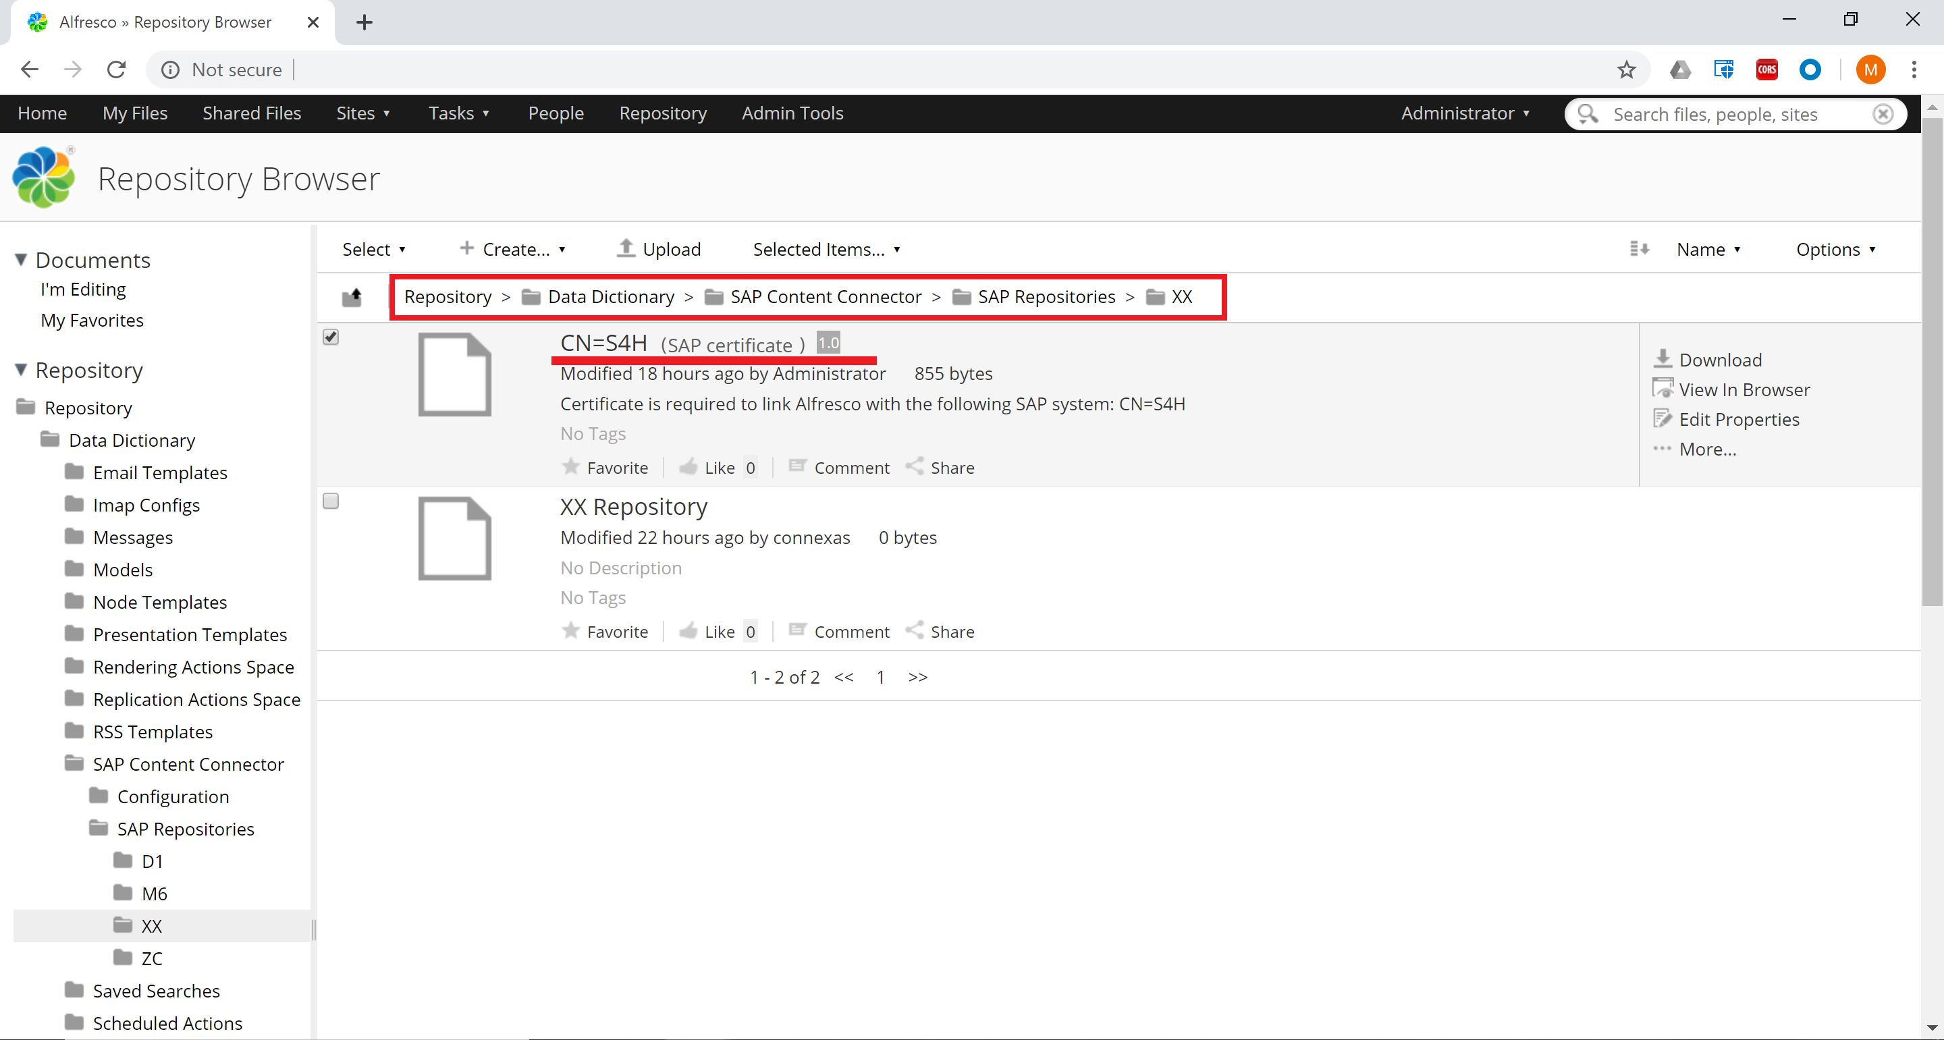This screenshot has width=1944, height=1040.
Task: Open the Admin Tools menu
Action: pos(792,113)
